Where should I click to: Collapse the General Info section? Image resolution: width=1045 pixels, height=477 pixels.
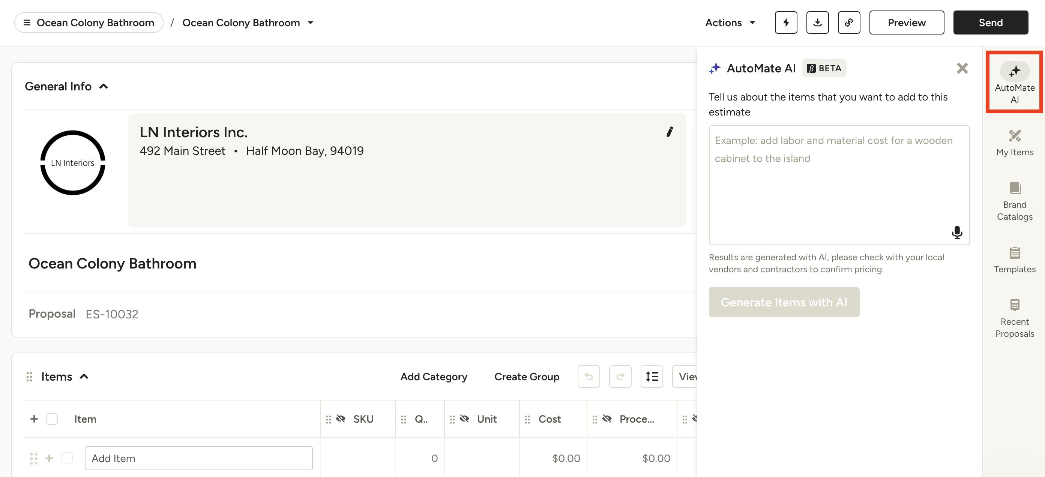tap(104, 86)
